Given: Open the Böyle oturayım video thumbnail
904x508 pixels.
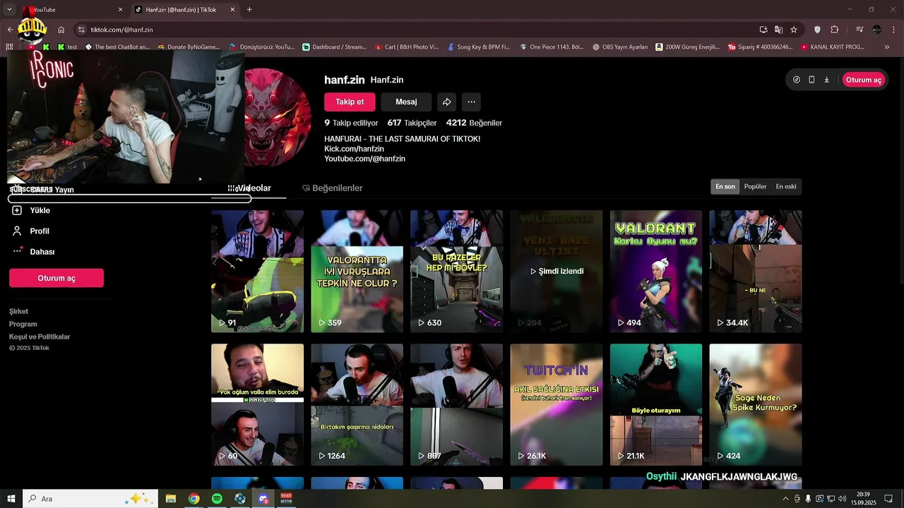Looking at the screenshot, I should click(656, 404).
